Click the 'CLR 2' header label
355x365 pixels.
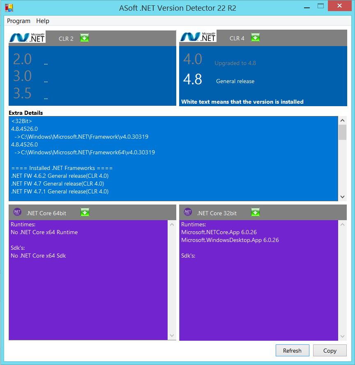(66, 39)
